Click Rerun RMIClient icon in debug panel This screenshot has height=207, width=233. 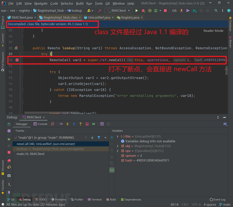tap(9, 124)
